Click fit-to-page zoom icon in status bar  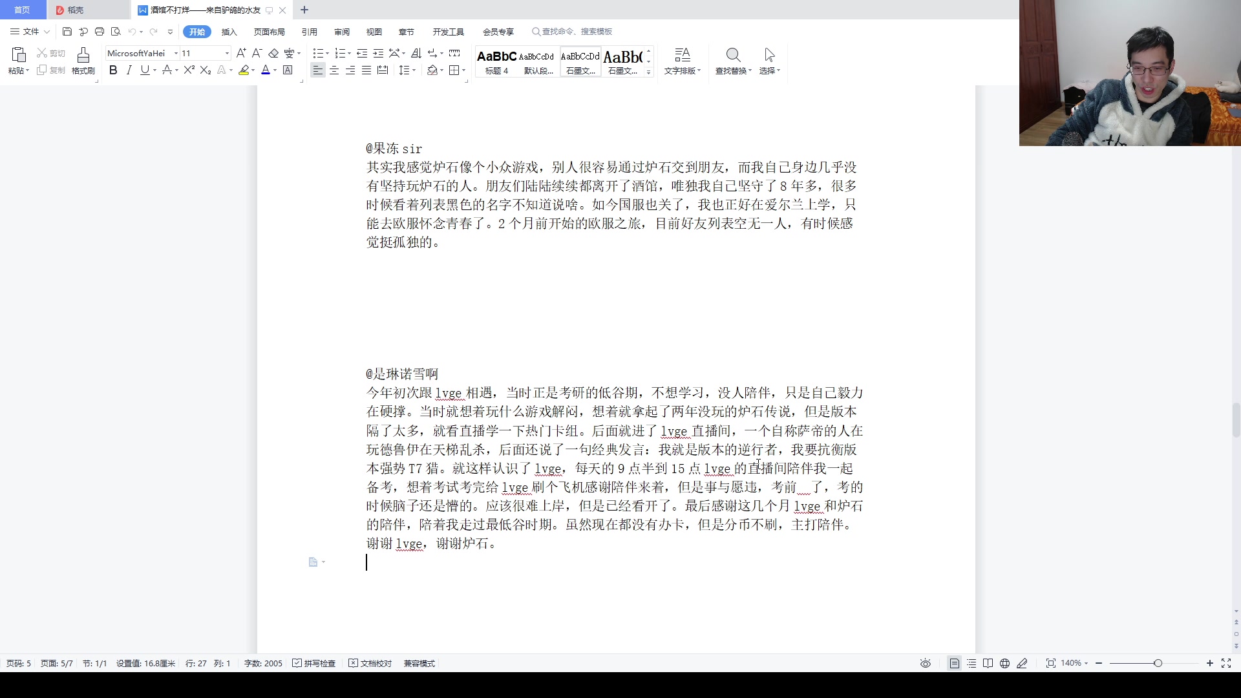[1051, 663]
